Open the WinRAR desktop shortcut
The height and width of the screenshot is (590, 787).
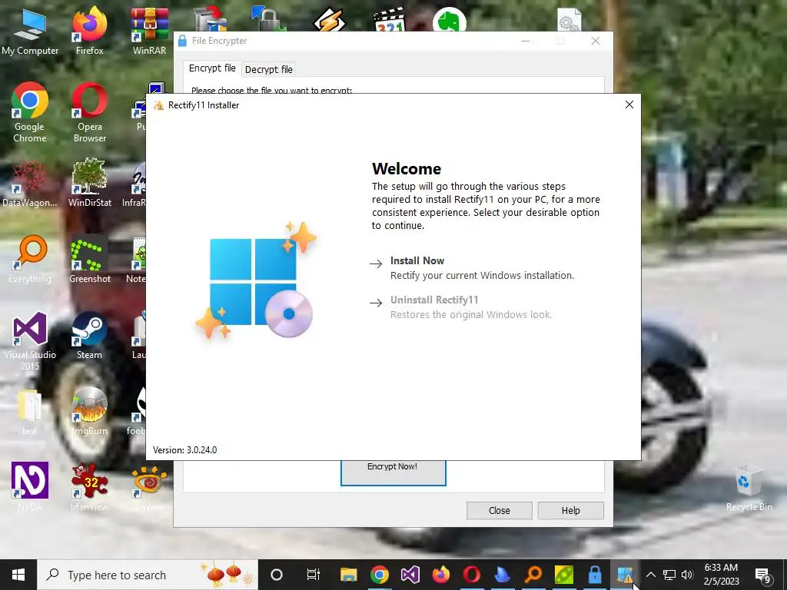(x=149, y=31)
